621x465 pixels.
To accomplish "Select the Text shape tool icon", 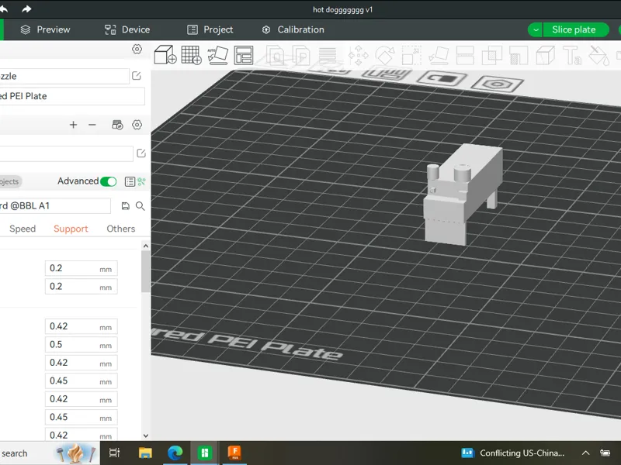I will pyautogui.click(x=572, y=55).
